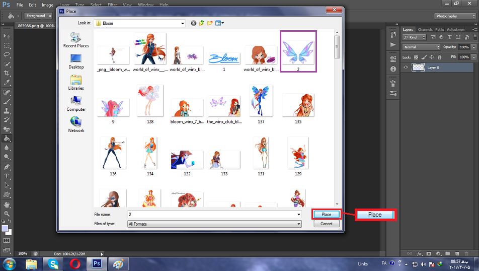Add a layer mask in Layers panel
Screen dimensions: 479x271
429,253
